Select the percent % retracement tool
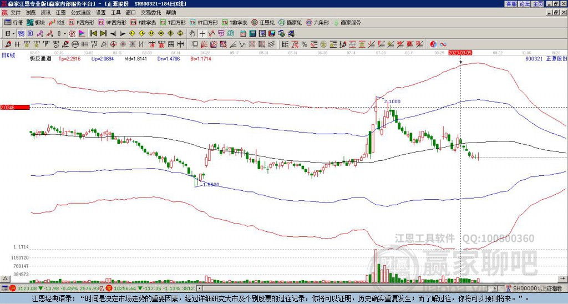568x304 pixels. (305, 44)
